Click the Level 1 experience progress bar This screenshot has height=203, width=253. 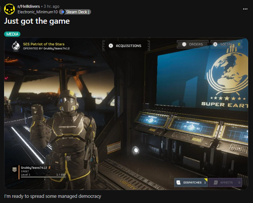coord(43,177)
